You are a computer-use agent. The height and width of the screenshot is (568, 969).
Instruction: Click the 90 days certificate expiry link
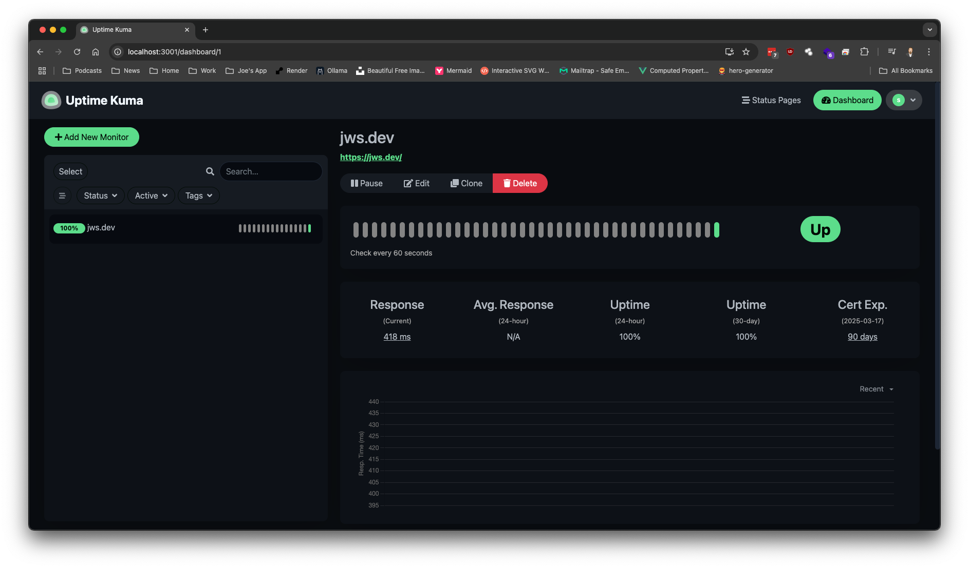tap(863, 337)
